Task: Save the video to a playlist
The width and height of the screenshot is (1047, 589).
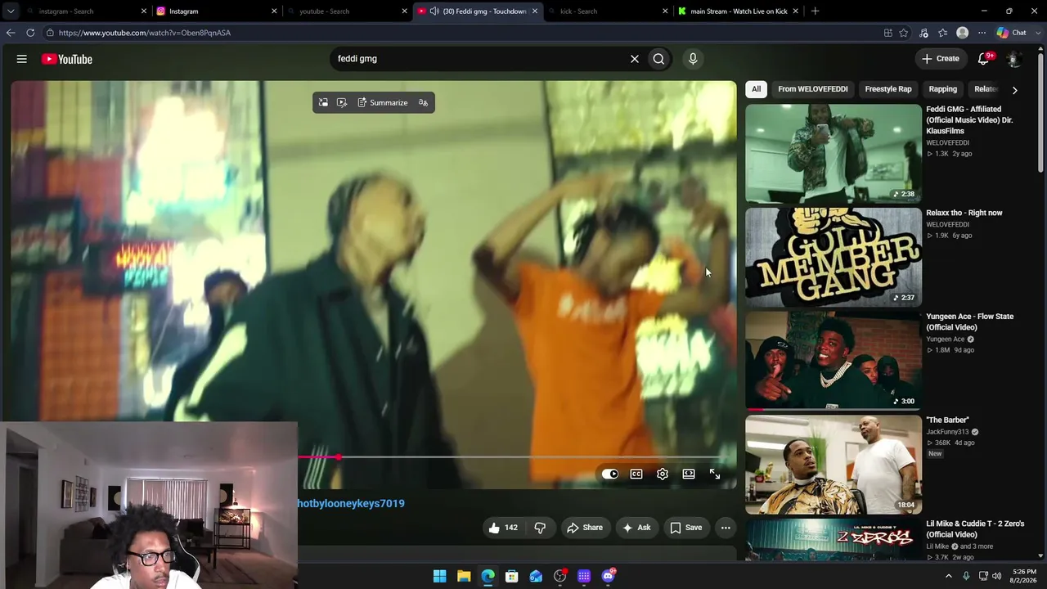Action: click(x=686, y=528)
